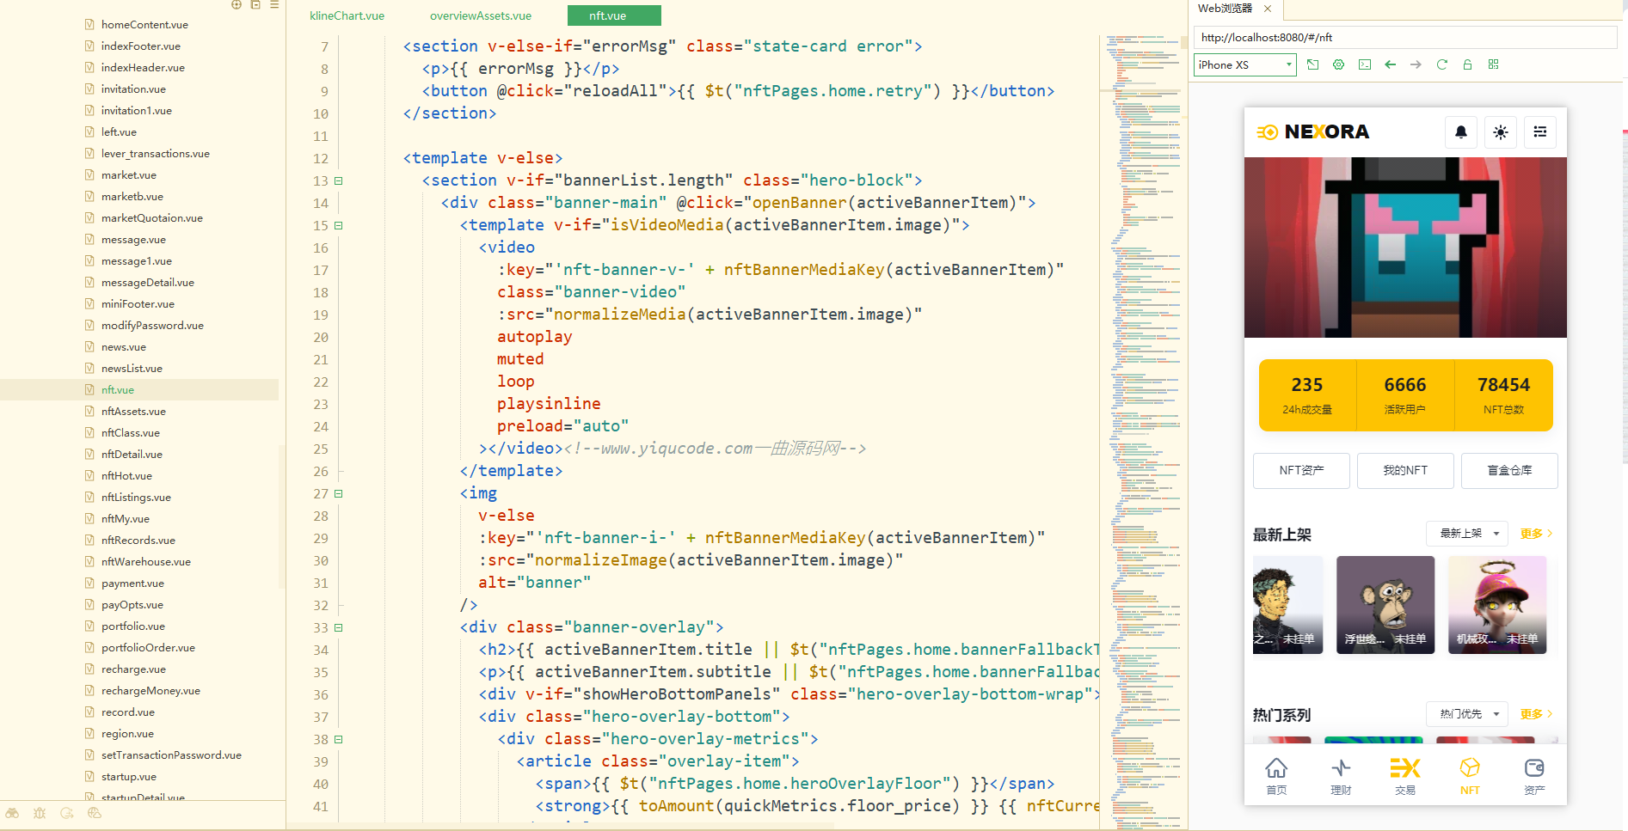The image size is (1628, 831).
Task: Close the Web浏览器 tab
Action: [x=1268, y=9]
